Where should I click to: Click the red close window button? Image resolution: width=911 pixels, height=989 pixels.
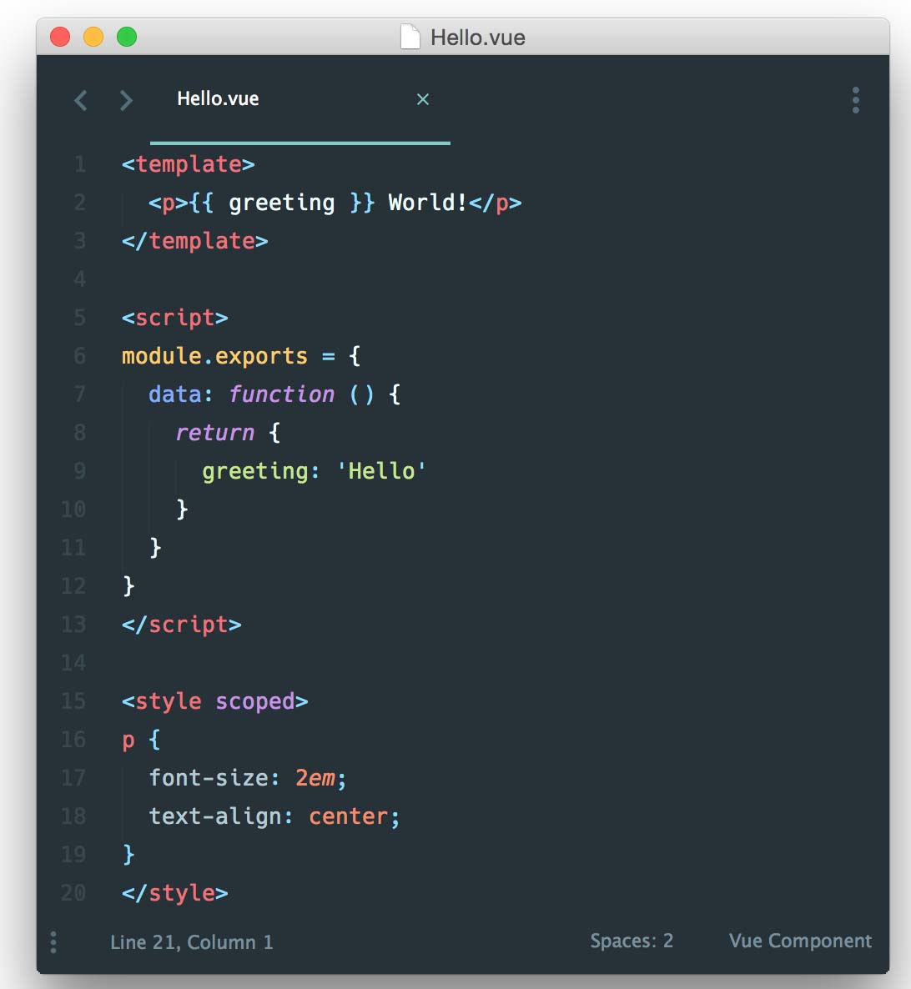point(60,37)
